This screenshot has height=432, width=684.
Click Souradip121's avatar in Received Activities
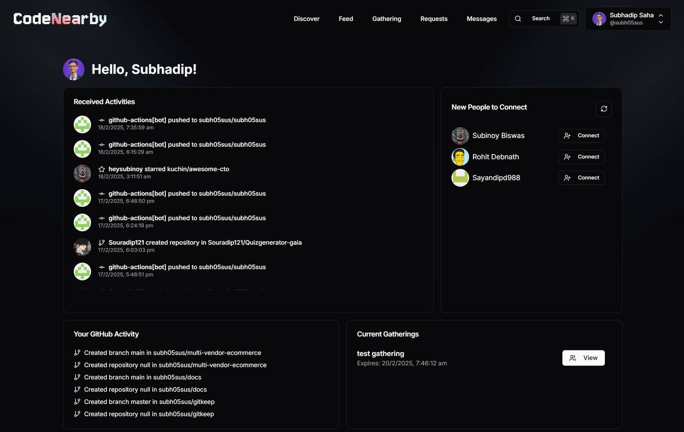pyautogui.click(x=82, y=247)
